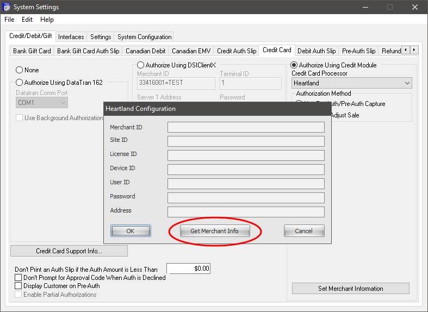Click the Site ID input field
Viewport: 428px width, 312px height.
246,141
